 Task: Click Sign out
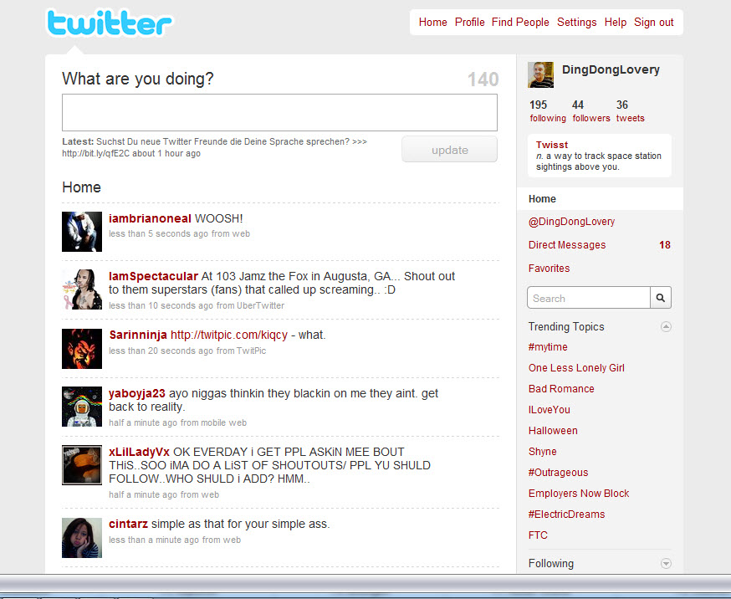653,22
